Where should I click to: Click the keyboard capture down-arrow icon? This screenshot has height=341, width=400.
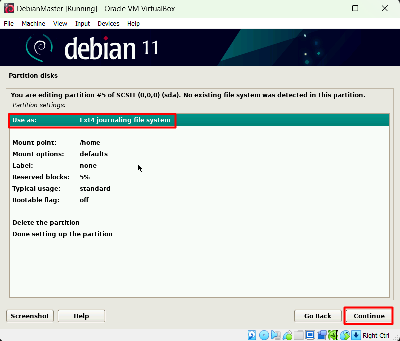356,335
